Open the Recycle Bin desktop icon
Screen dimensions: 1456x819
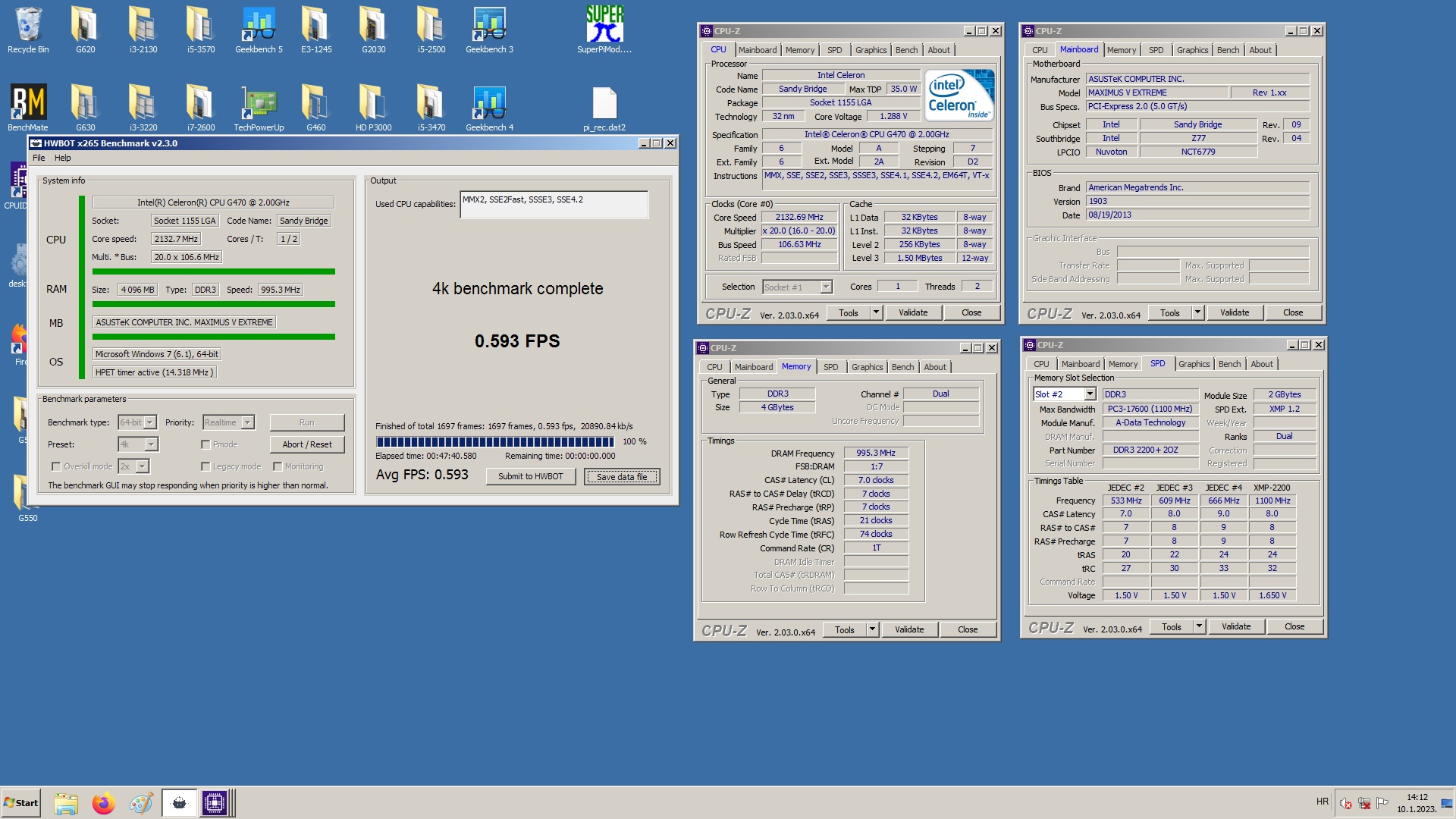(28, 30)
